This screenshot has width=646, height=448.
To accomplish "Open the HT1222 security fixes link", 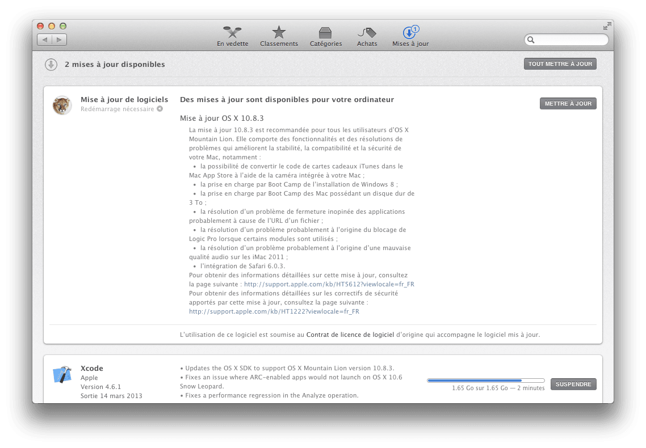I will click(274, 311).
